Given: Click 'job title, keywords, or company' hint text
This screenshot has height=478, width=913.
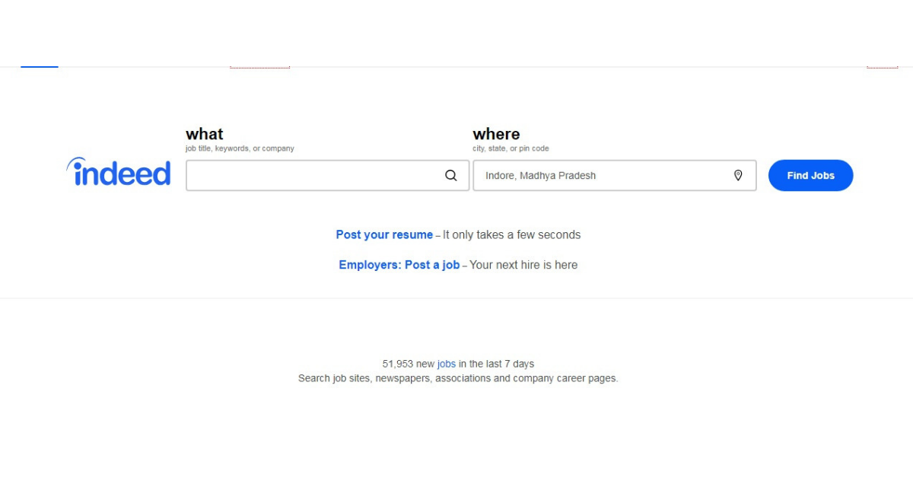Looking at the screenshot, I should [240, 148].
